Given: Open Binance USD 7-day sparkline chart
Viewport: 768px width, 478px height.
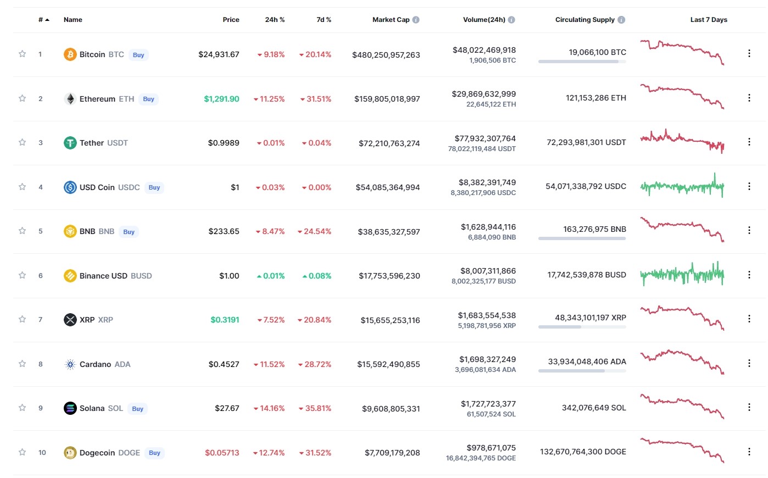Looking at the screenshot, I should 682,274.
